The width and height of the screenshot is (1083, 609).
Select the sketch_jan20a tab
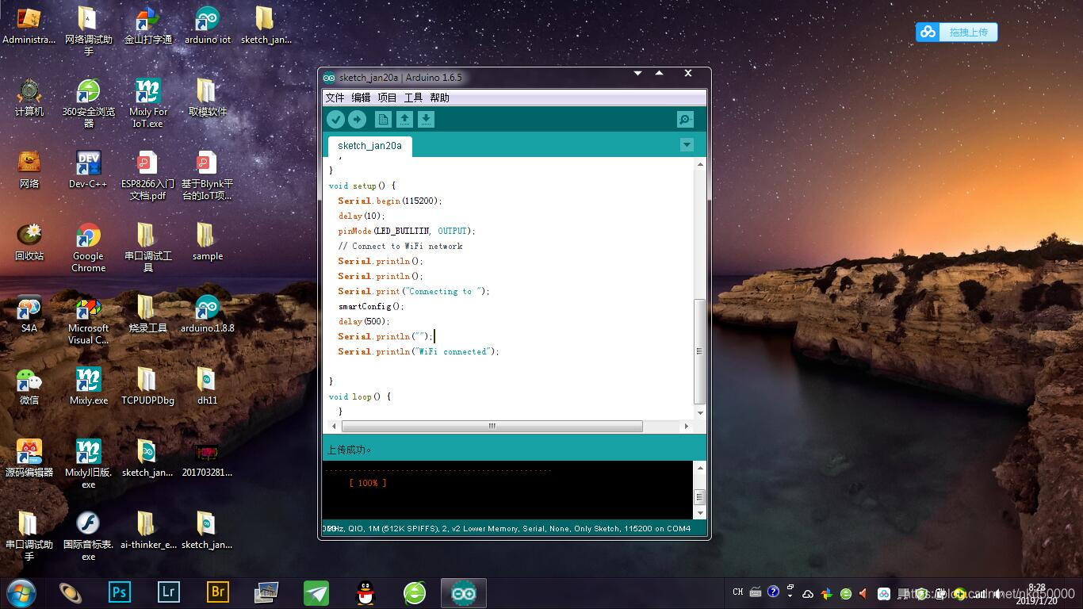(369, 146)
